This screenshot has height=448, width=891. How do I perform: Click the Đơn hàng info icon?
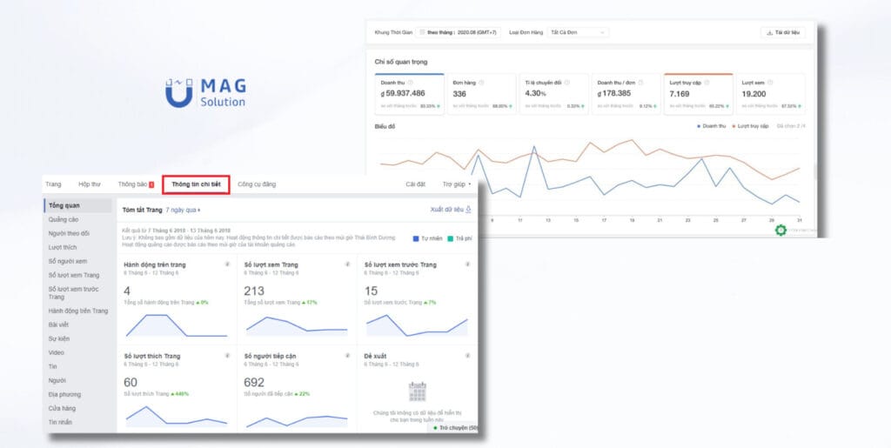click(480, 83)
